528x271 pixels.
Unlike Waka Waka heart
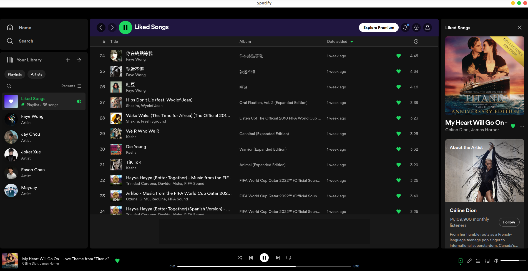pyautogui.click(x=399, y=118)
